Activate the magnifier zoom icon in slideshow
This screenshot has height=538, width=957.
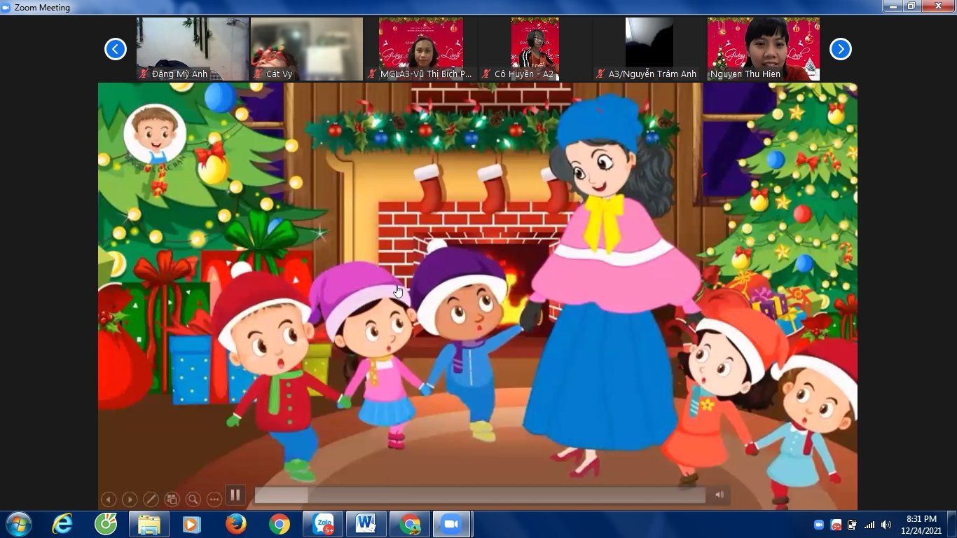[193, 499]
